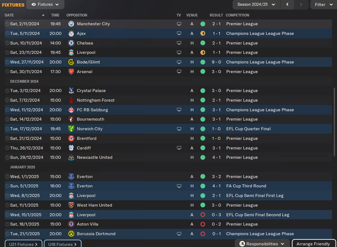The width and height of the screenshot is (337, 247).
Task: Toggle the check circle for Crystal Palace fixture
Action: [7, 91]
